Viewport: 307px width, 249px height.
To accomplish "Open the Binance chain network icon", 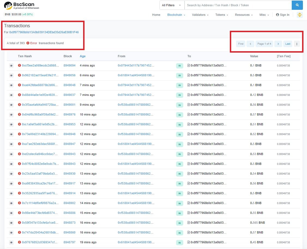I will (300, 15).
